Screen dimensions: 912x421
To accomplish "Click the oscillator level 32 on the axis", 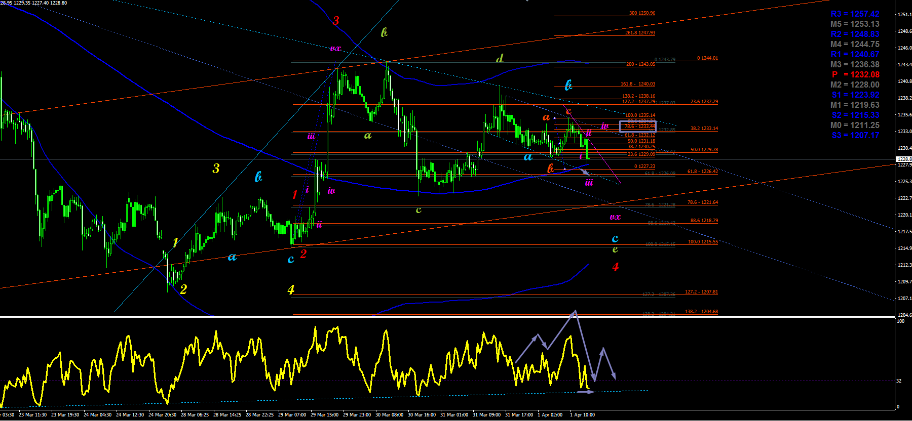I will point(899,381).
